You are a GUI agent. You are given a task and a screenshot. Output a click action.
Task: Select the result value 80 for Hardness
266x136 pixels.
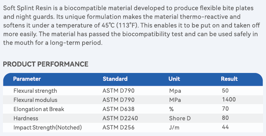point(225,118)
